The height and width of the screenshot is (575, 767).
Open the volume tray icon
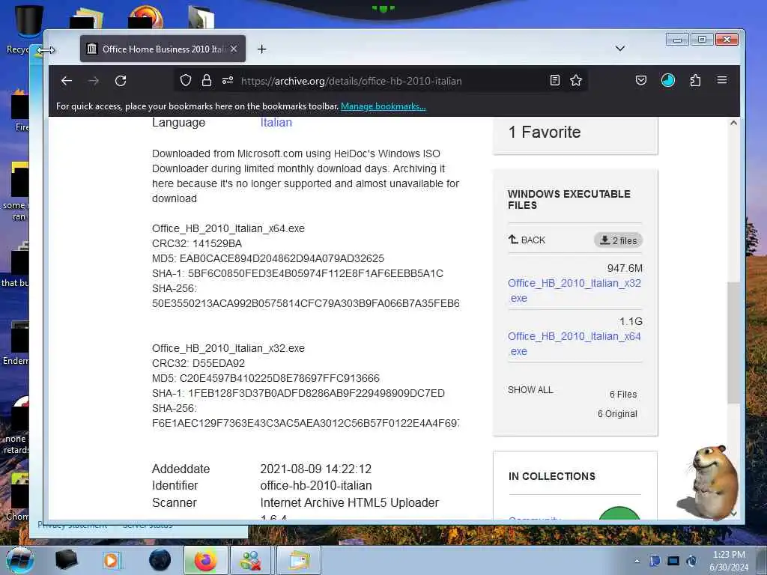pos(691,561)
